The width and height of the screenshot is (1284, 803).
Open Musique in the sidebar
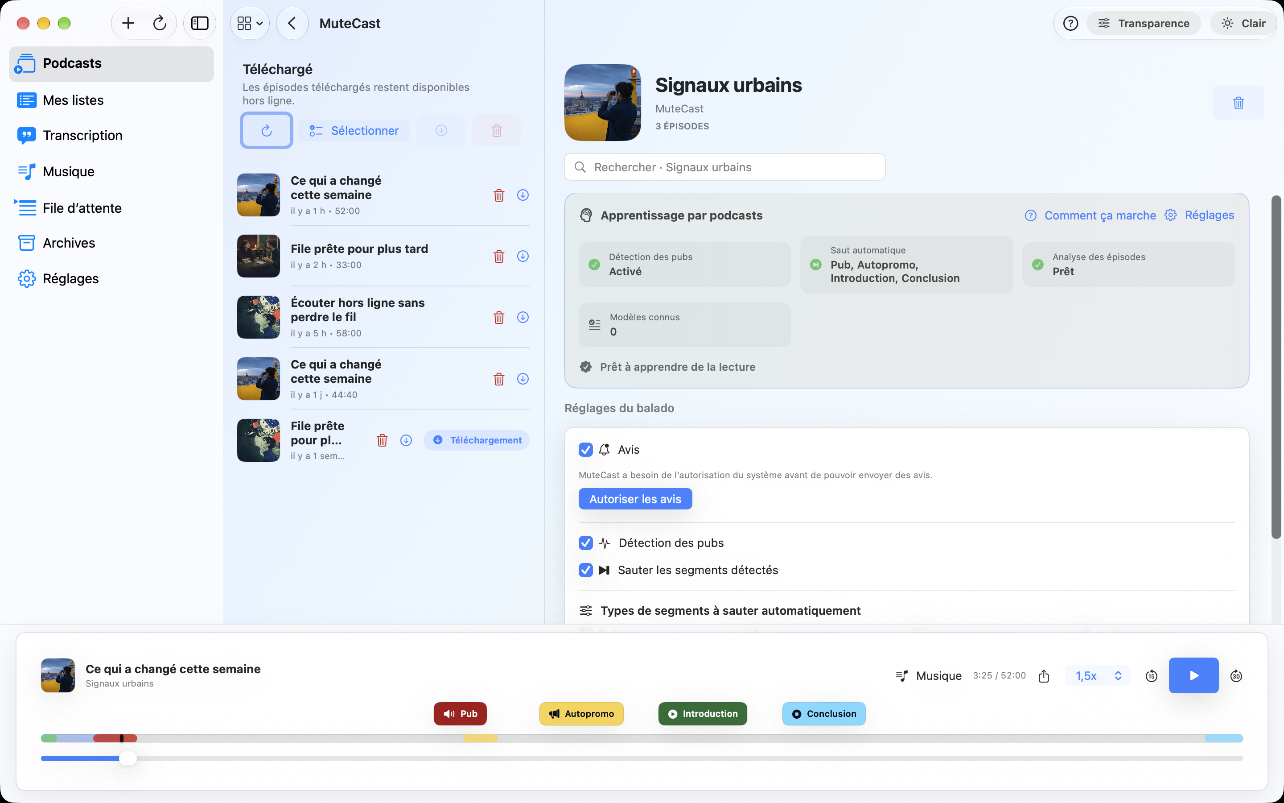[x=111, y=172]
